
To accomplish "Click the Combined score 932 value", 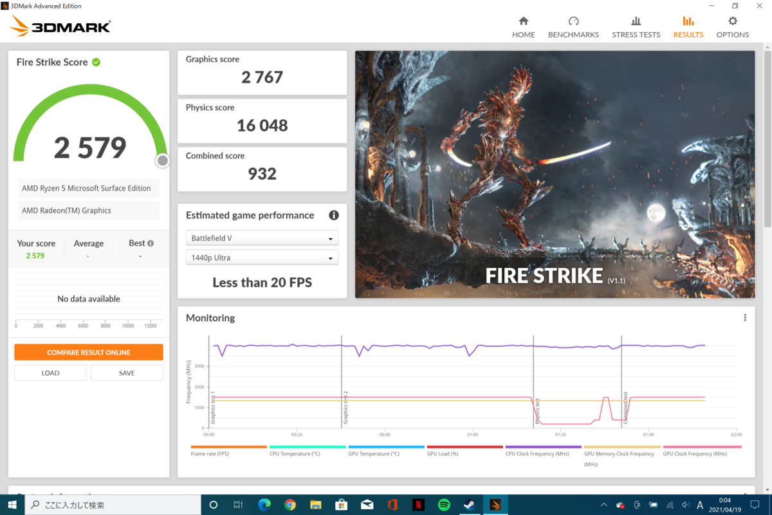I will [262, 174].
